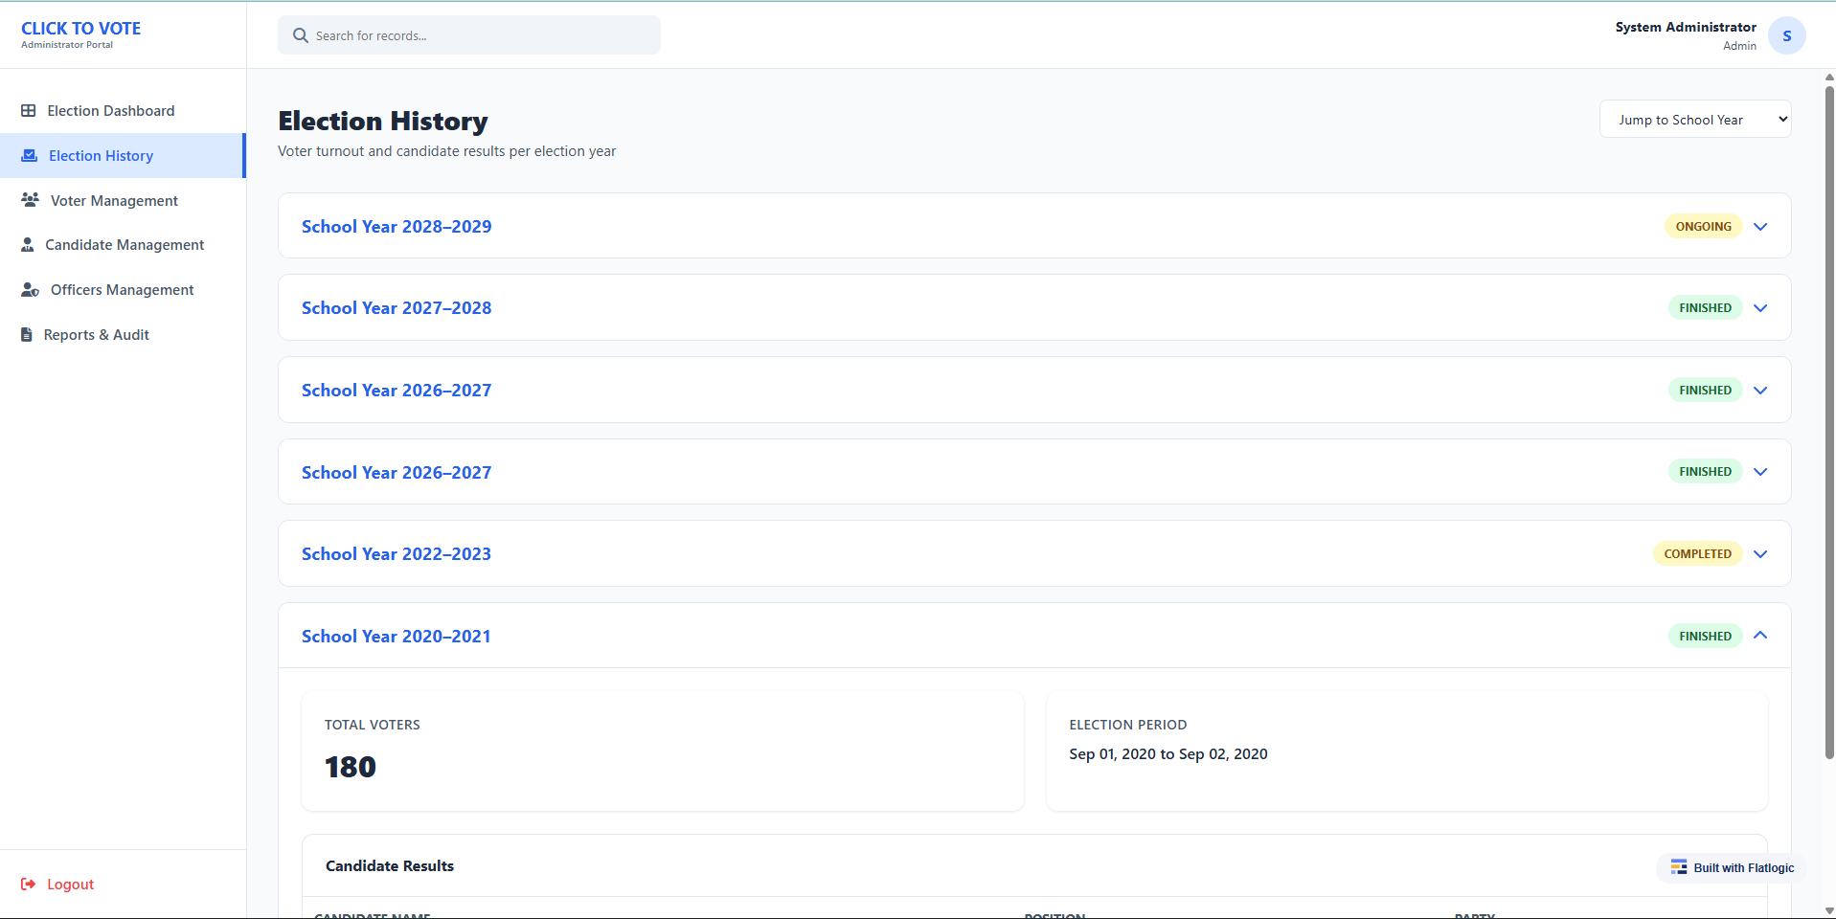Open Election History in sidebar
Image resolution: width=1836 pixels, height=919 pixels.
101,156
